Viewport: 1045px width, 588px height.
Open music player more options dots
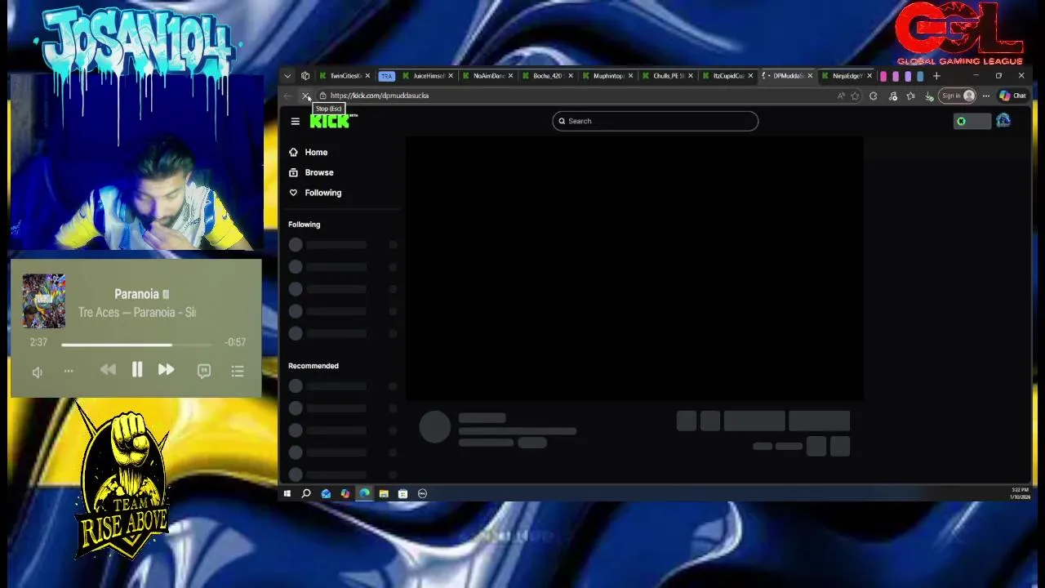point(69,372)
